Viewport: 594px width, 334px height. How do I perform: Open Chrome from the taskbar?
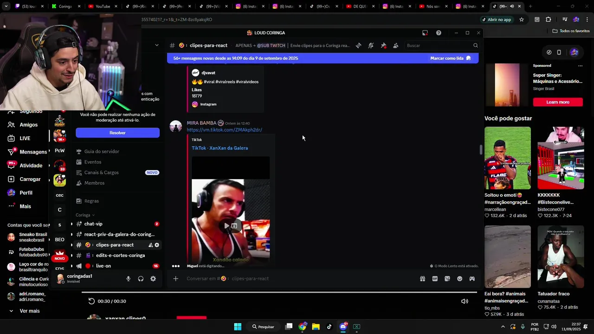303,327
